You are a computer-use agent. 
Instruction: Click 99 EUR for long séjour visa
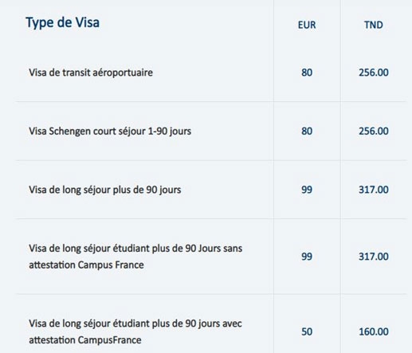point(307,190)
